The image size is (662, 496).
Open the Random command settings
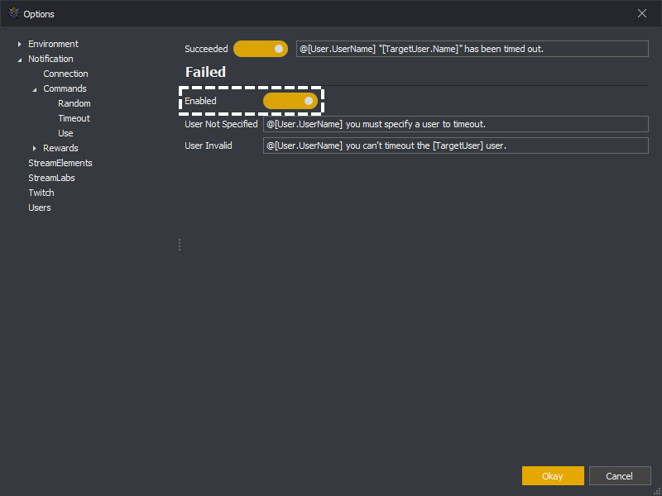(74, 103)
